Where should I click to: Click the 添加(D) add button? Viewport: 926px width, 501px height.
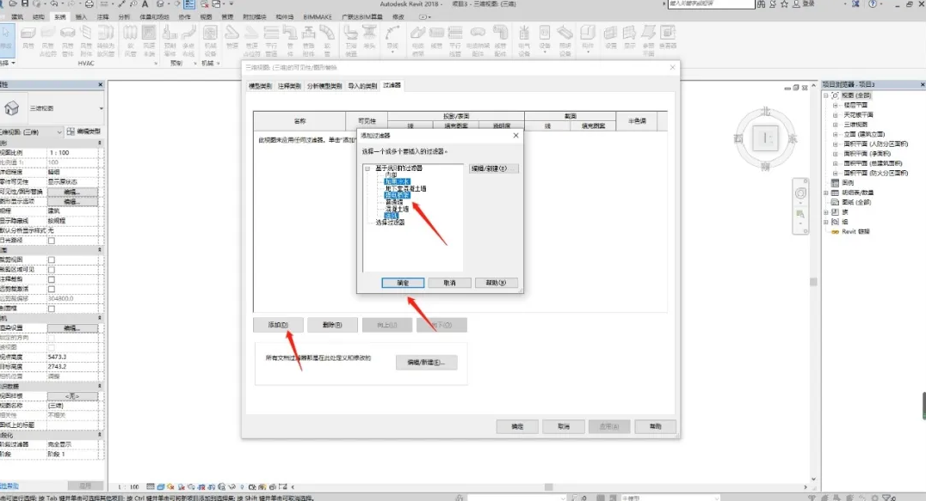click(278, 325)
